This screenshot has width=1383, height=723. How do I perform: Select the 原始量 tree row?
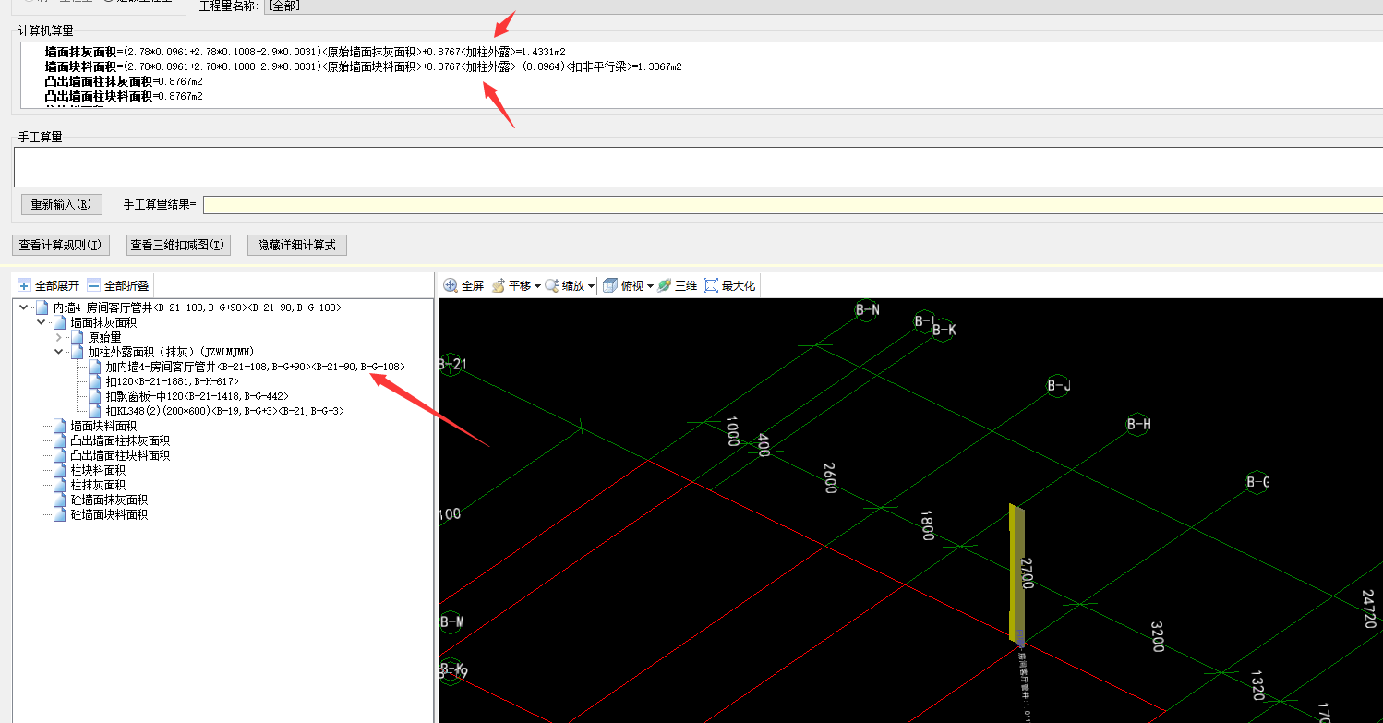point(104,337)
